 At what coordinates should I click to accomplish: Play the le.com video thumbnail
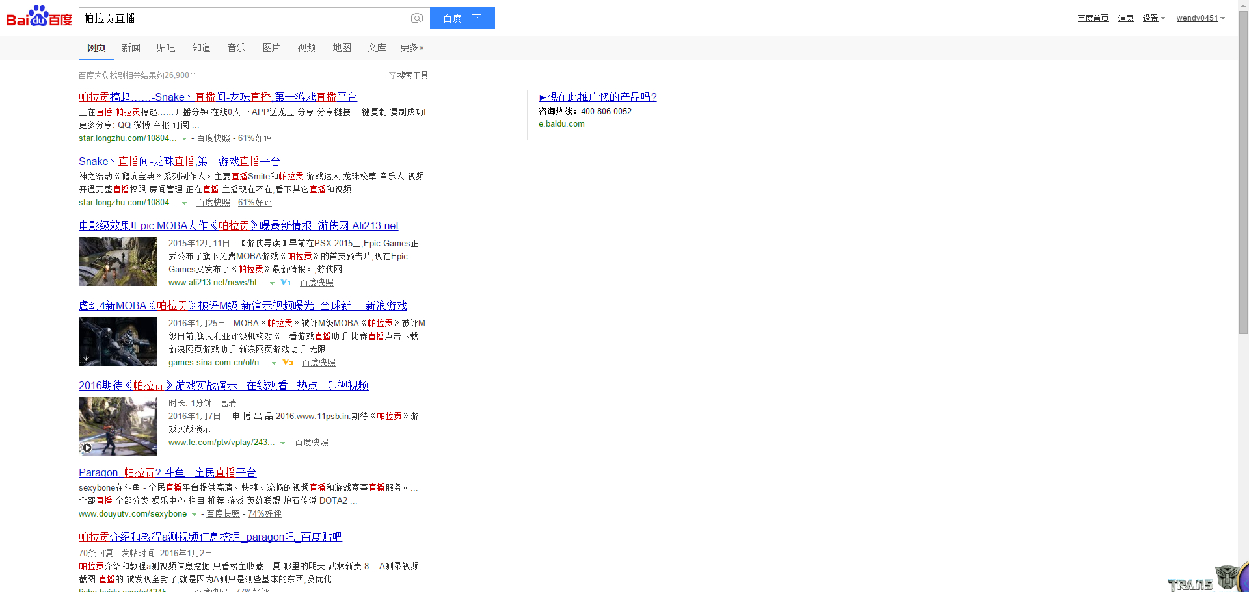coord(118,426)
